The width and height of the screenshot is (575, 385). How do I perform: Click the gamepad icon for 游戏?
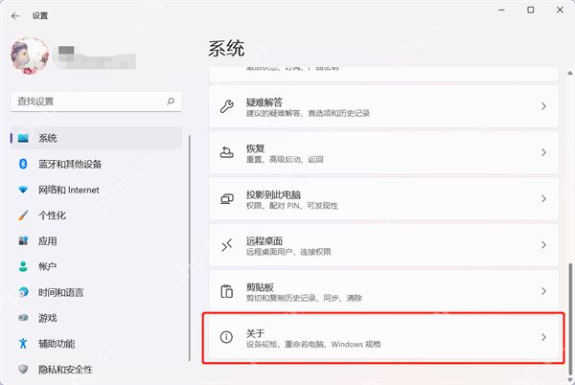[23, 318]
